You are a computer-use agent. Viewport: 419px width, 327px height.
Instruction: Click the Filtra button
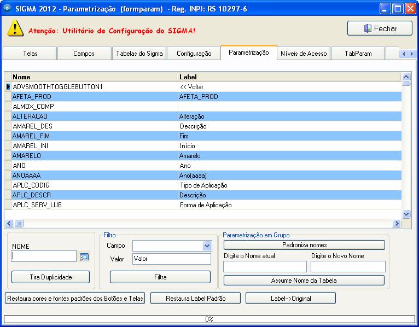160,277
